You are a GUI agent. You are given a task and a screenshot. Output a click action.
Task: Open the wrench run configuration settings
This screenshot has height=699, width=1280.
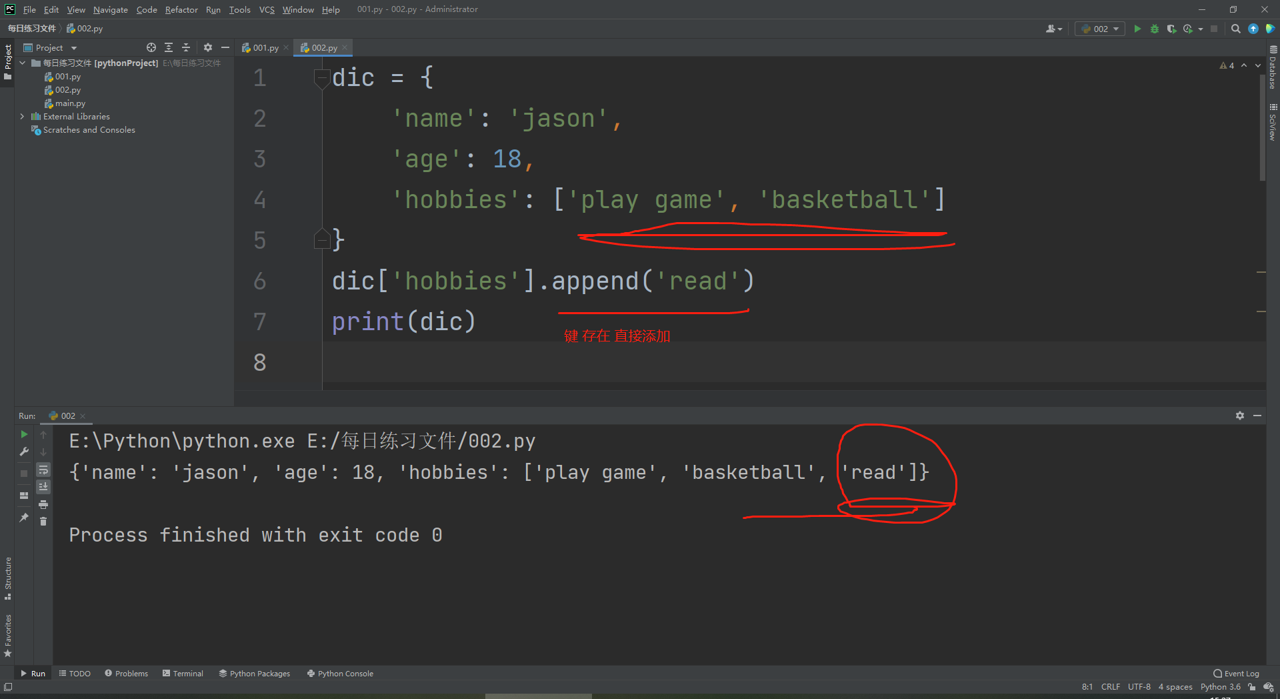tap(24, 452)
